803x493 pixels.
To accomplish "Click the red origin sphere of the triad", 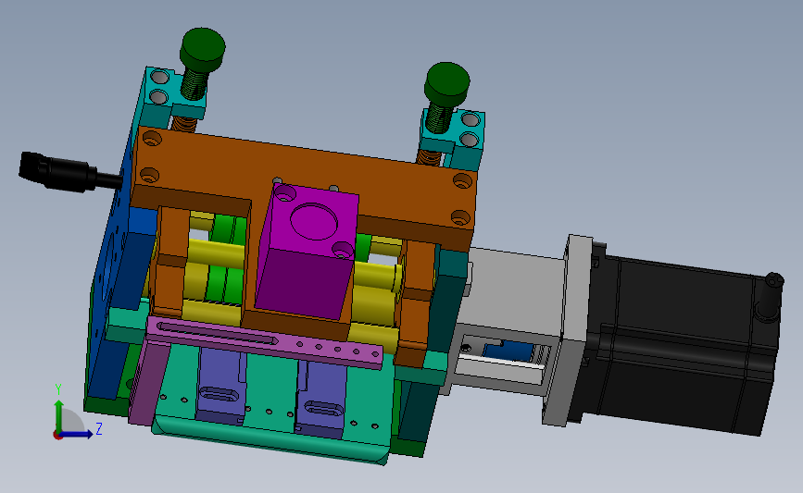I will (x=57, y=436).
